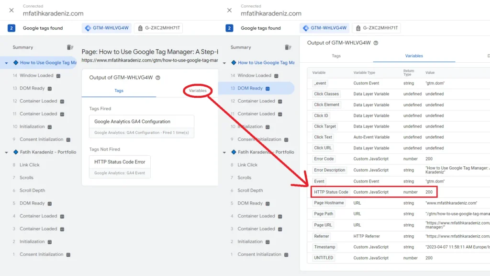Switch to the Tags tab in right panel
490x276 pixels.
coord(336,56)
